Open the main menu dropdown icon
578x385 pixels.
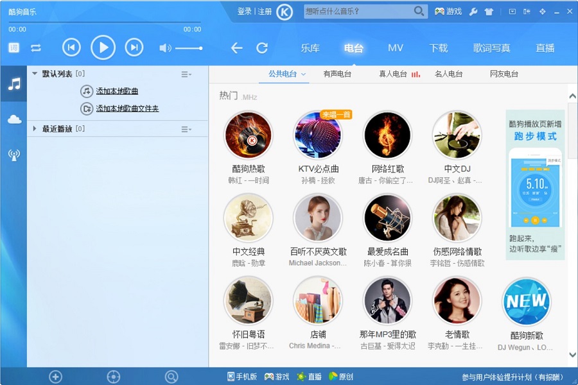click(512, 12)
